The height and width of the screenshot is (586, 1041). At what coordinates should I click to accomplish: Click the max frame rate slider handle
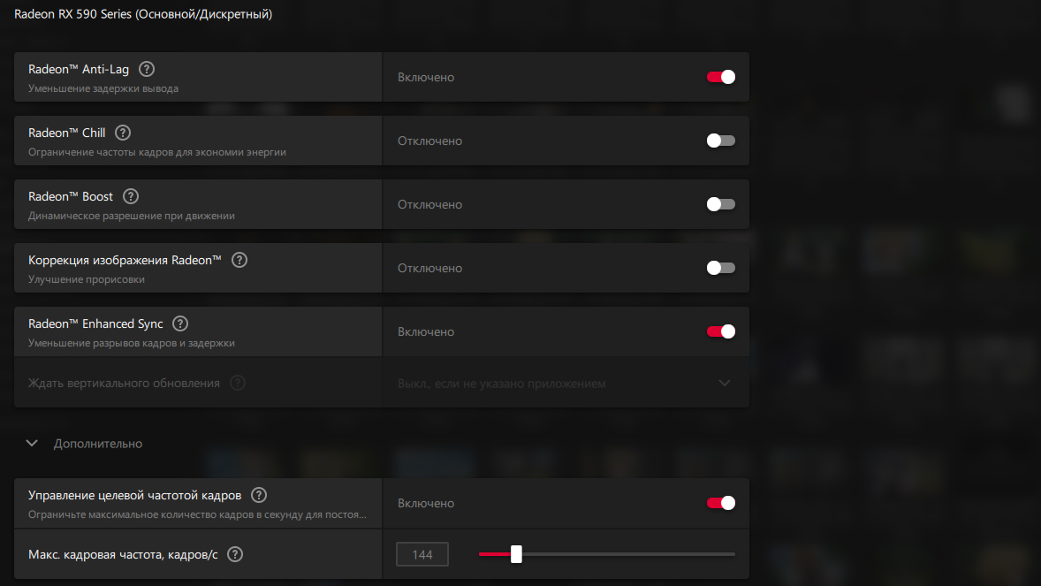[x=516, y=554]
